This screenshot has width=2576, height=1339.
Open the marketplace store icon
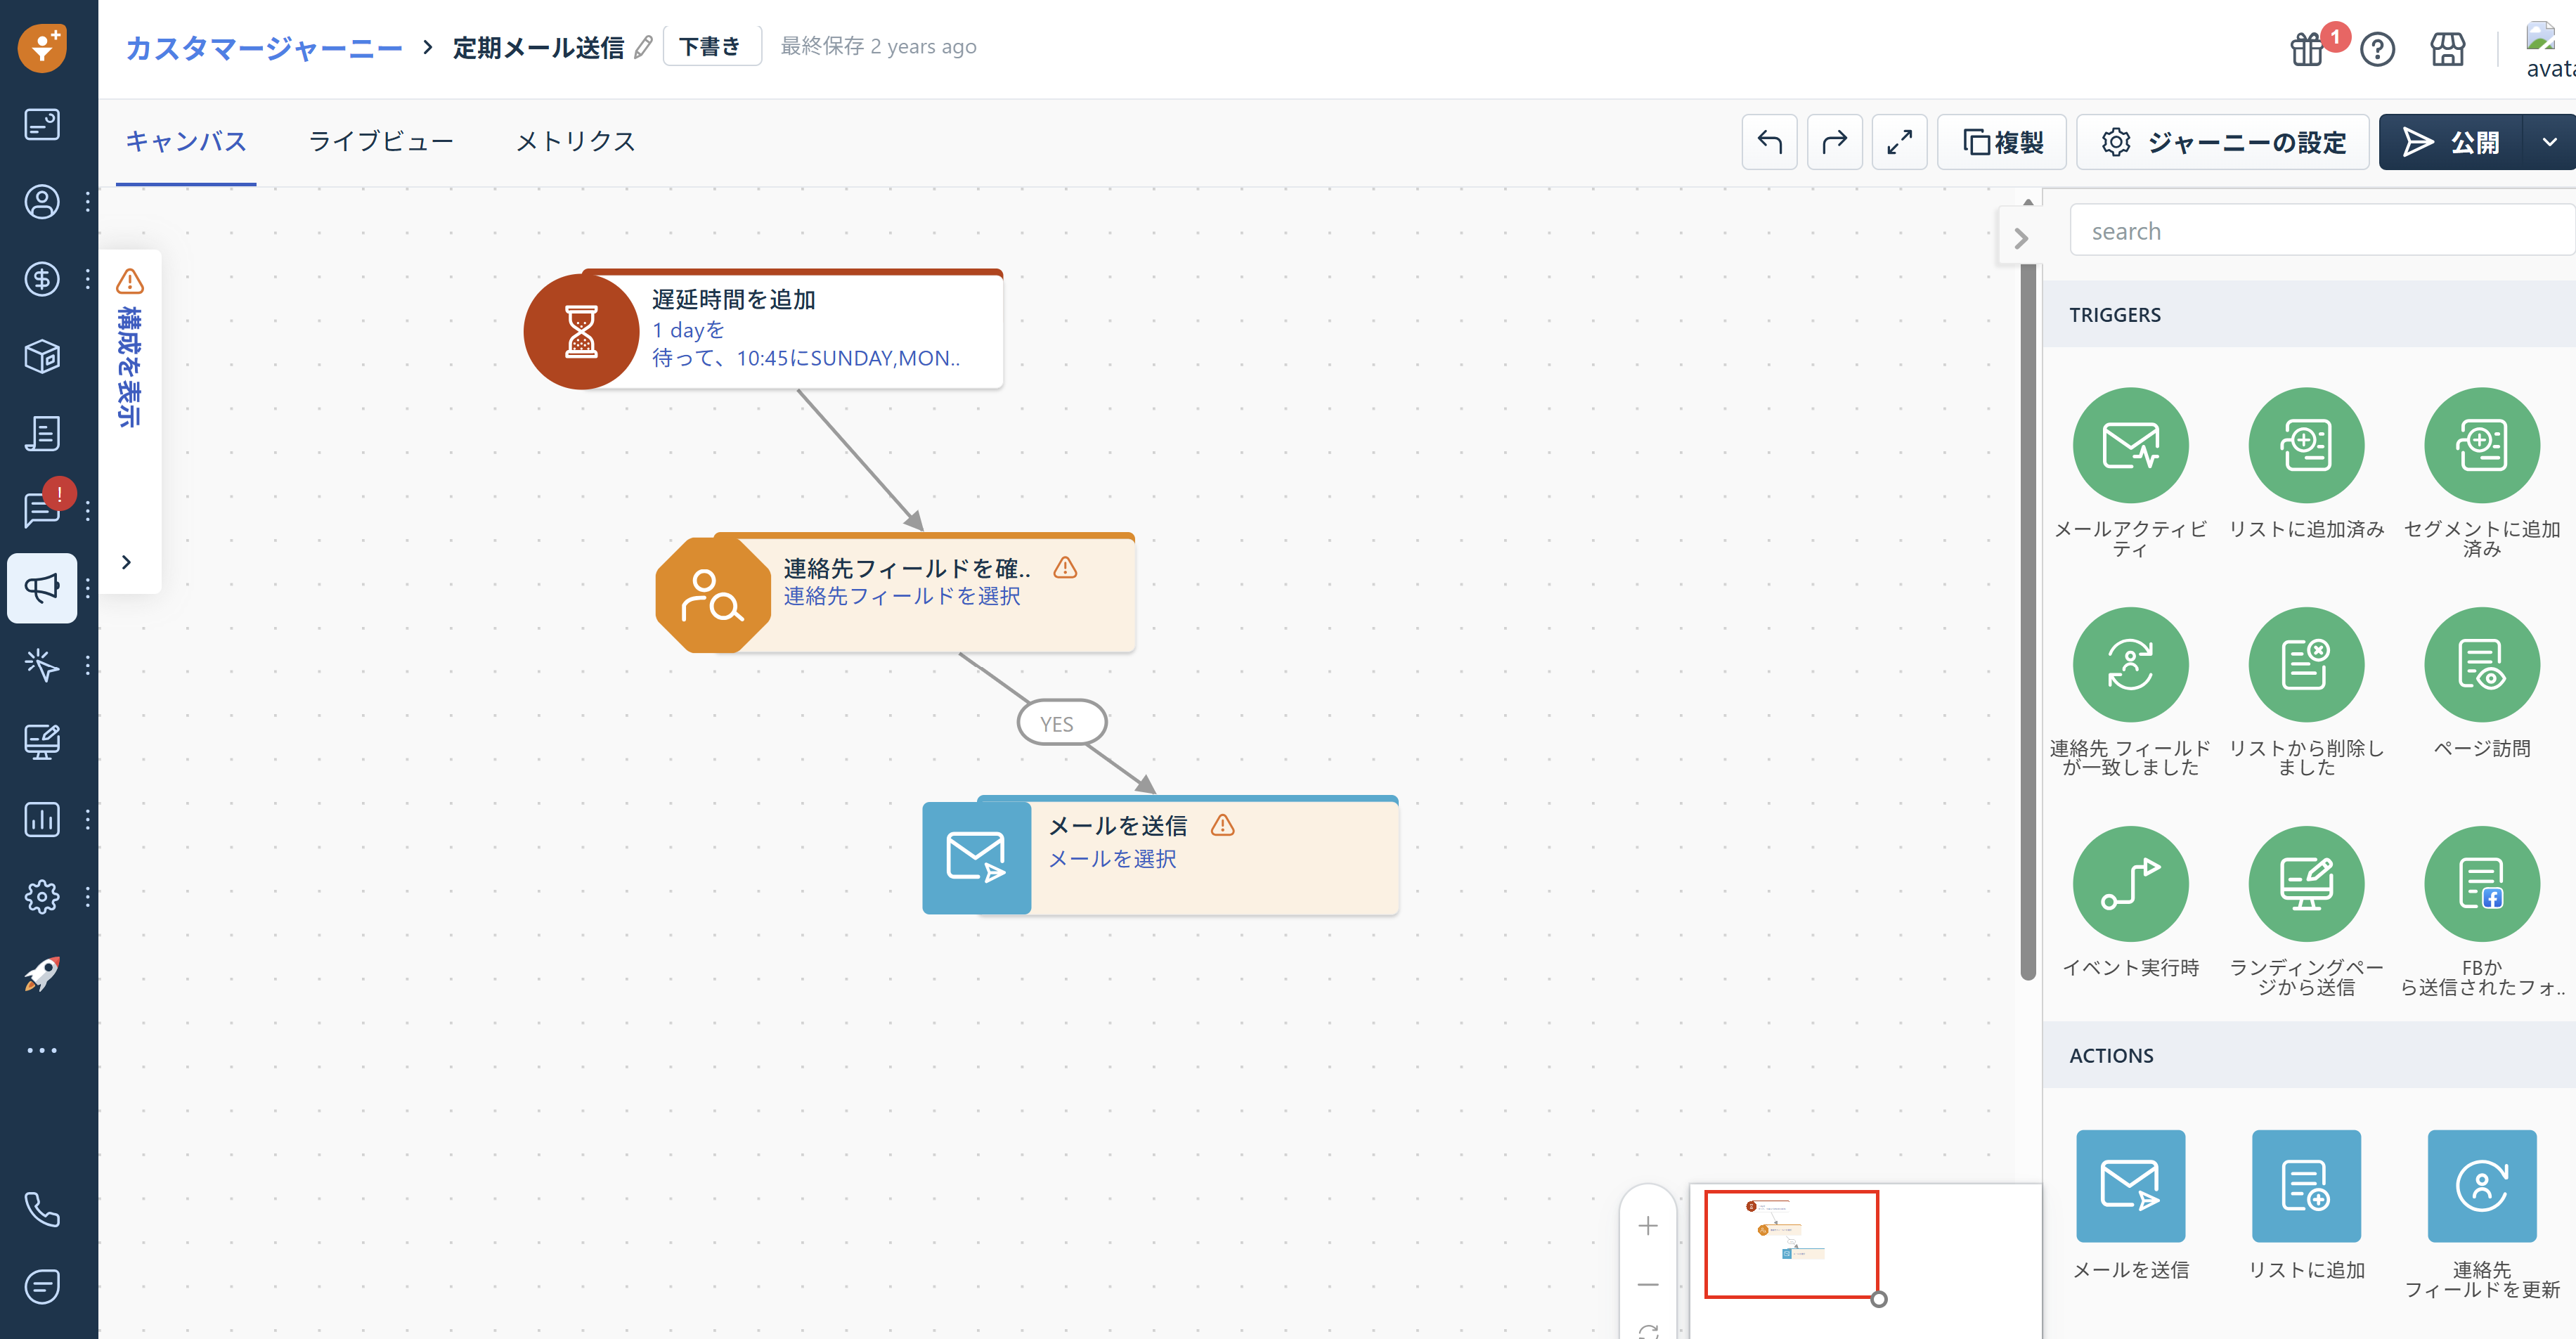point(2447,48)
